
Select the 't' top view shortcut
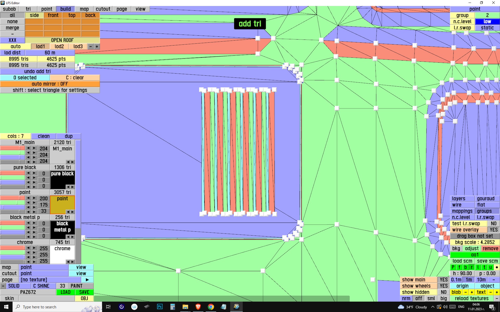tap(484, 267)
